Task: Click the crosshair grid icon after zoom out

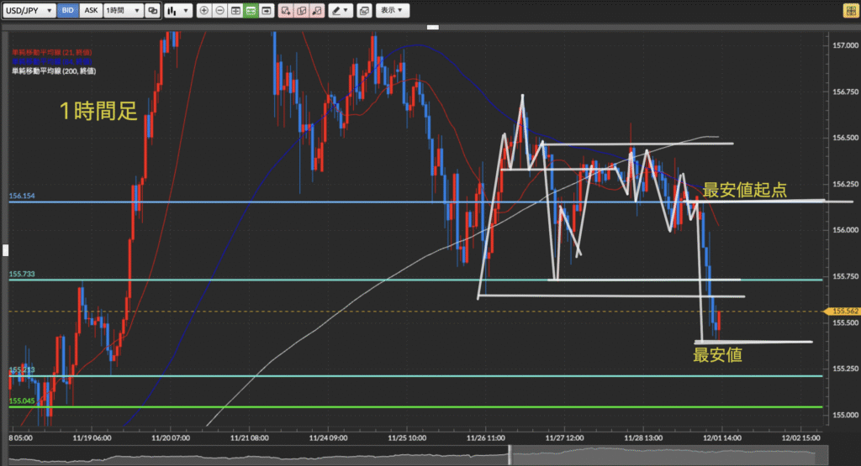Action: 235,11
